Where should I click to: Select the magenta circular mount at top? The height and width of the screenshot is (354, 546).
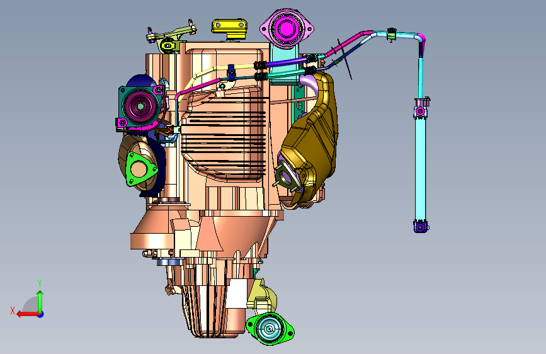pyautogui.click(x=287, y=28)
